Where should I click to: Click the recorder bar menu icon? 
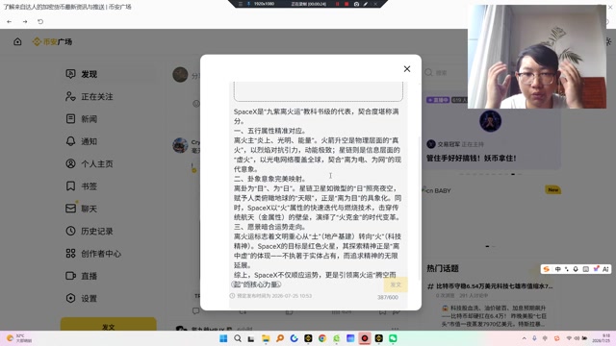[241, 4]
